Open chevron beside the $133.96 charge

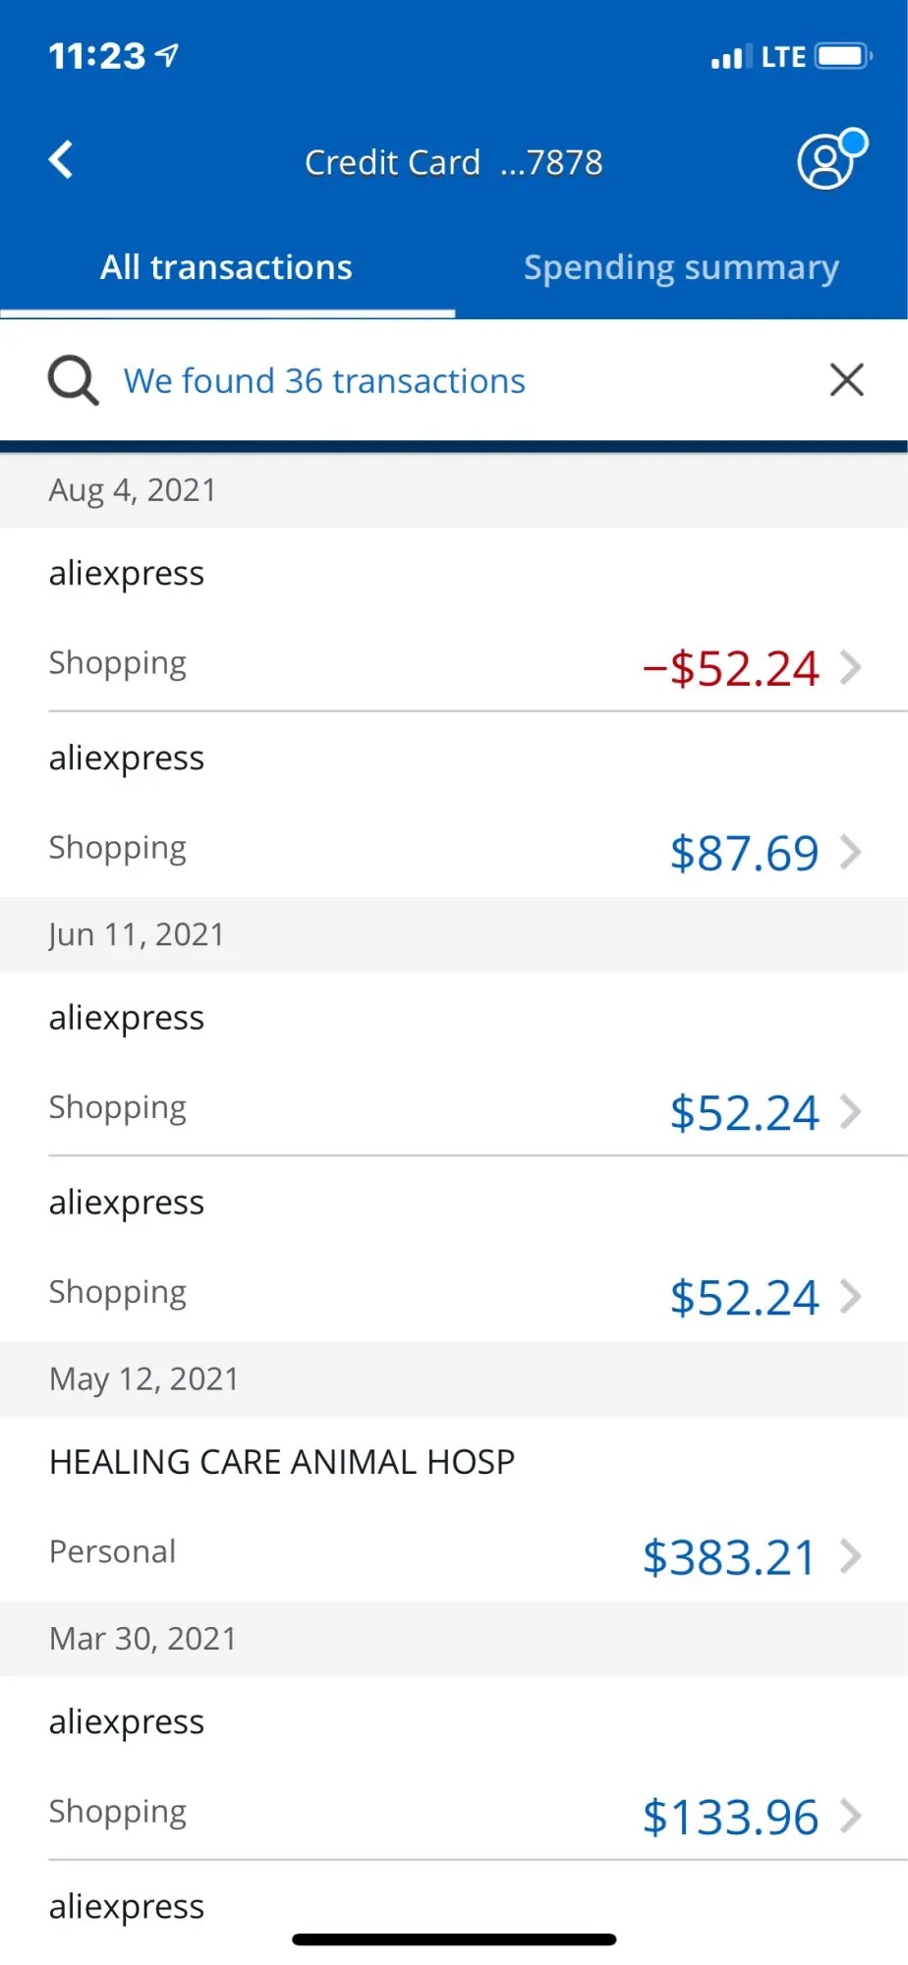tap(851, 1817)
